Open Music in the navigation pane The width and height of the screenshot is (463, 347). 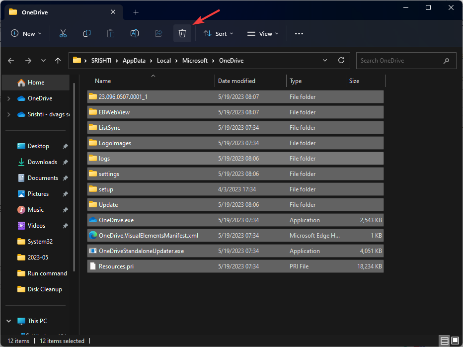pos(37,210)
